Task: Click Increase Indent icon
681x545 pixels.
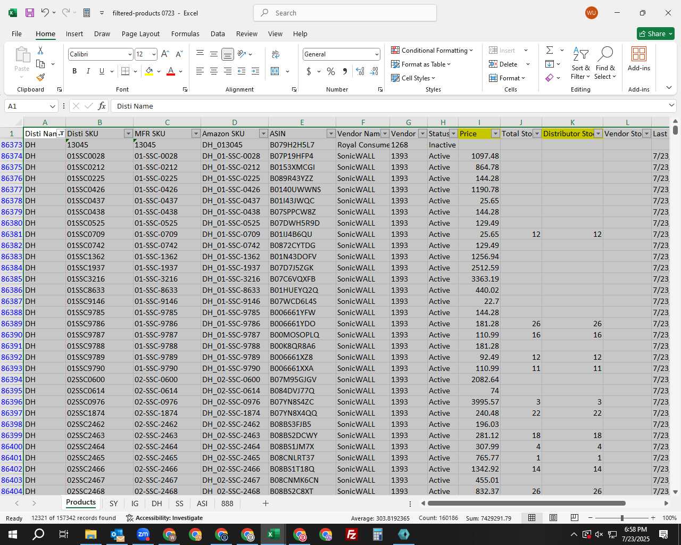Action: coord(255,71)
